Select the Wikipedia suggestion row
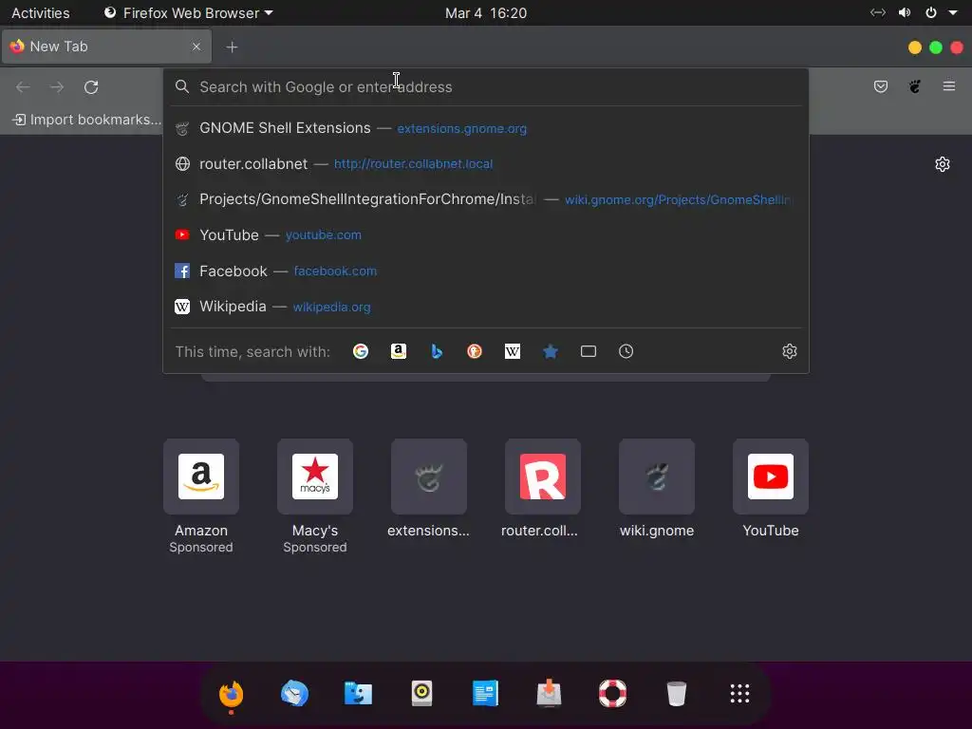The height and width of the screenshot is (729, 972). point(485,307)
